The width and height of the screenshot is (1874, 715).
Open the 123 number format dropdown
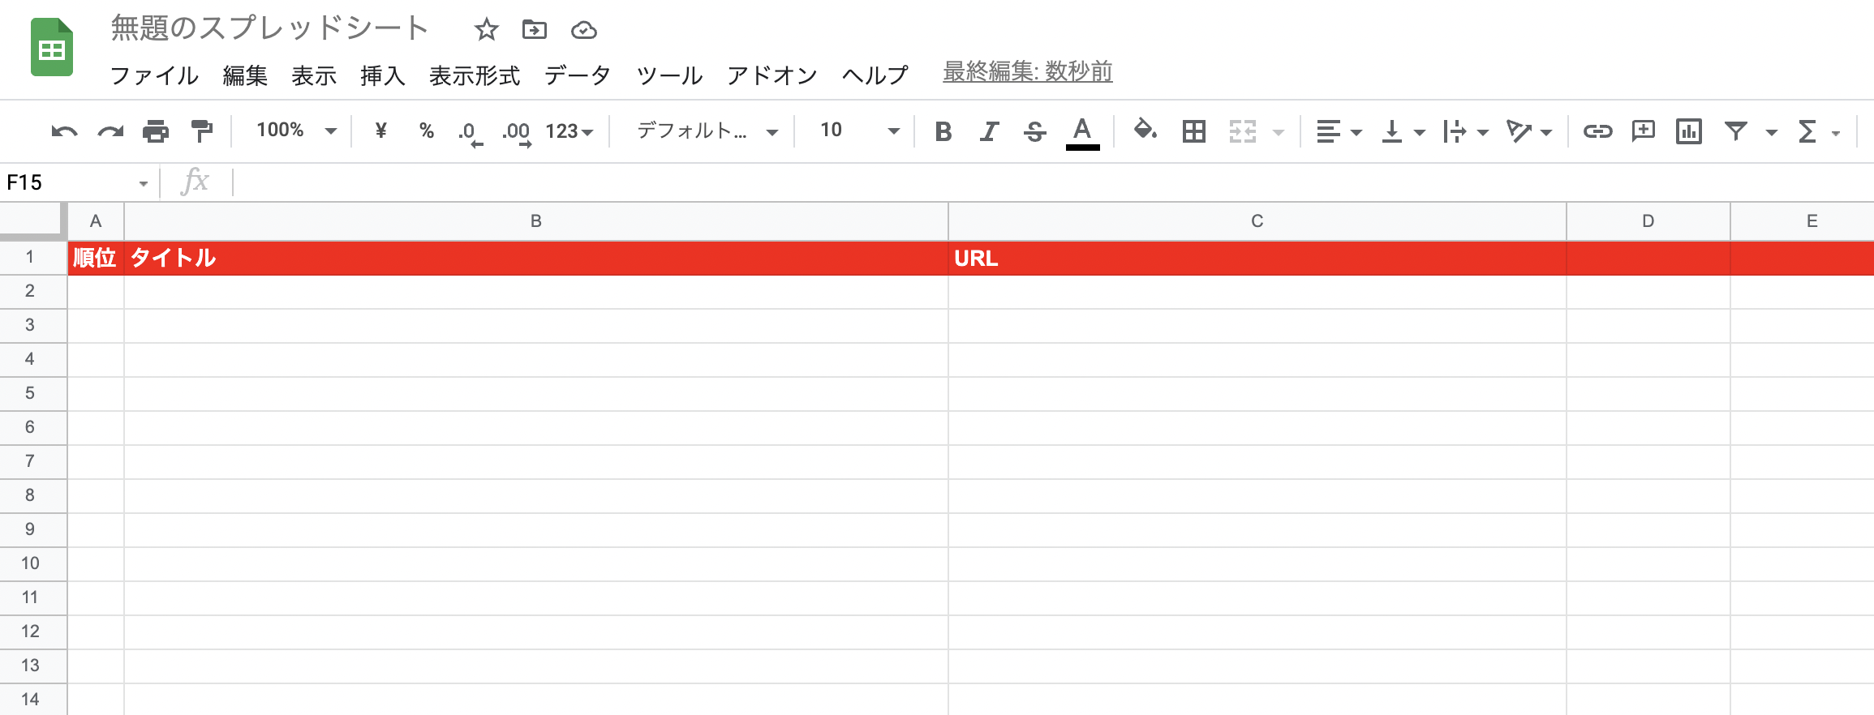coord(570,131)
